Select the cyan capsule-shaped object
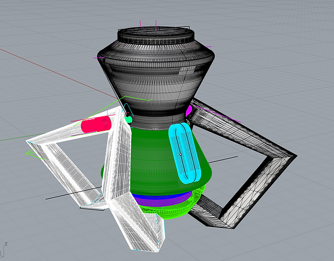This screenshot has height=261, width=334. (185, 153)
